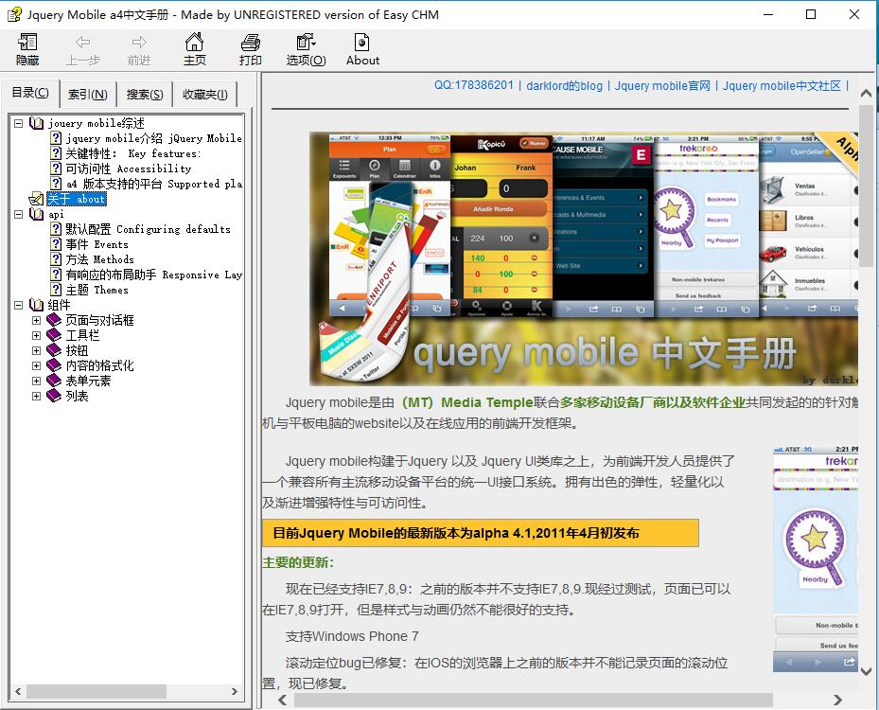Collapse the jouery mobile综述 tree node

pyautogui.click(x=19, y=123)
